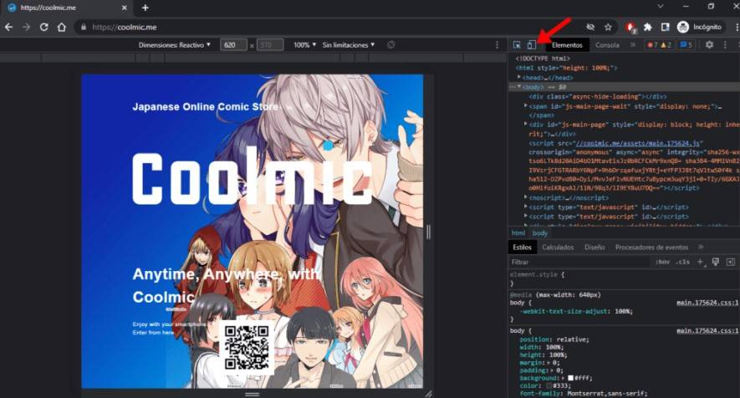Click the position: relative declaration
The image size is (740, 398).
(554, 339)
